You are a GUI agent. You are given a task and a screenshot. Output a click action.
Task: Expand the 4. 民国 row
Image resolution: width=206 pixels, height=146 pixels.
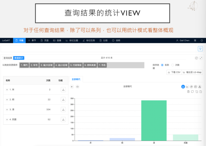point(7,119)
